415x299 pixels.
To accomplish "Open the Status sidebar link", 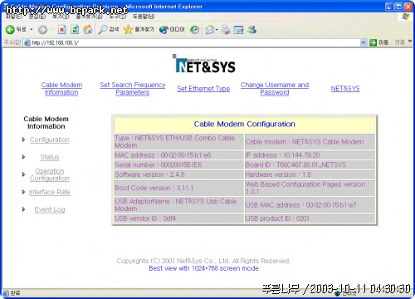I will pyautogui.click(x=50, y=157).
